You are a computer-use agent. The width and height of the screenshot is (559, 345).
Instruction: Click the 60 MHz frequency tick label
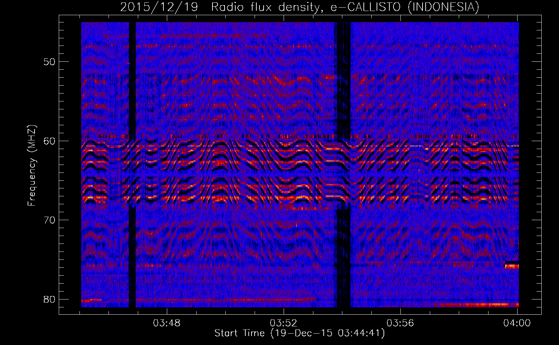[50, 141]
